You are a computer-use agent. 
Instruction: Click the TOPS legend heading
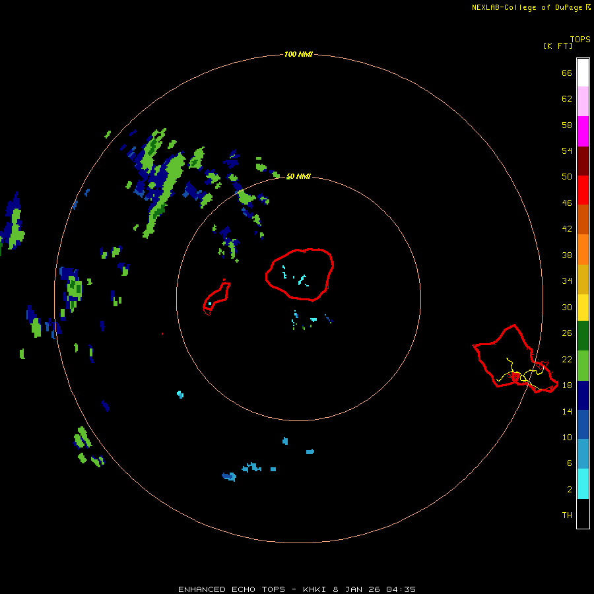(x=580, y=39)
